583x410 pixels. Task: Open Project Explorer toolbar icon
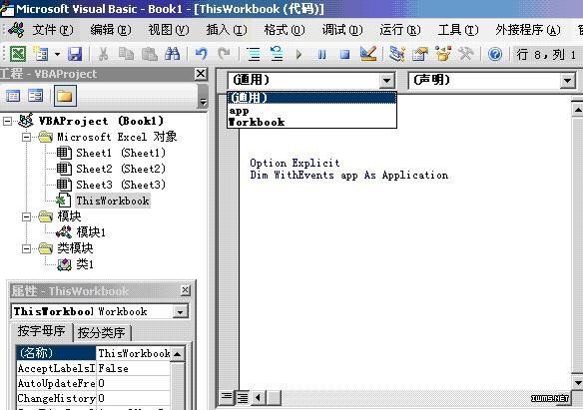[396, 54]
